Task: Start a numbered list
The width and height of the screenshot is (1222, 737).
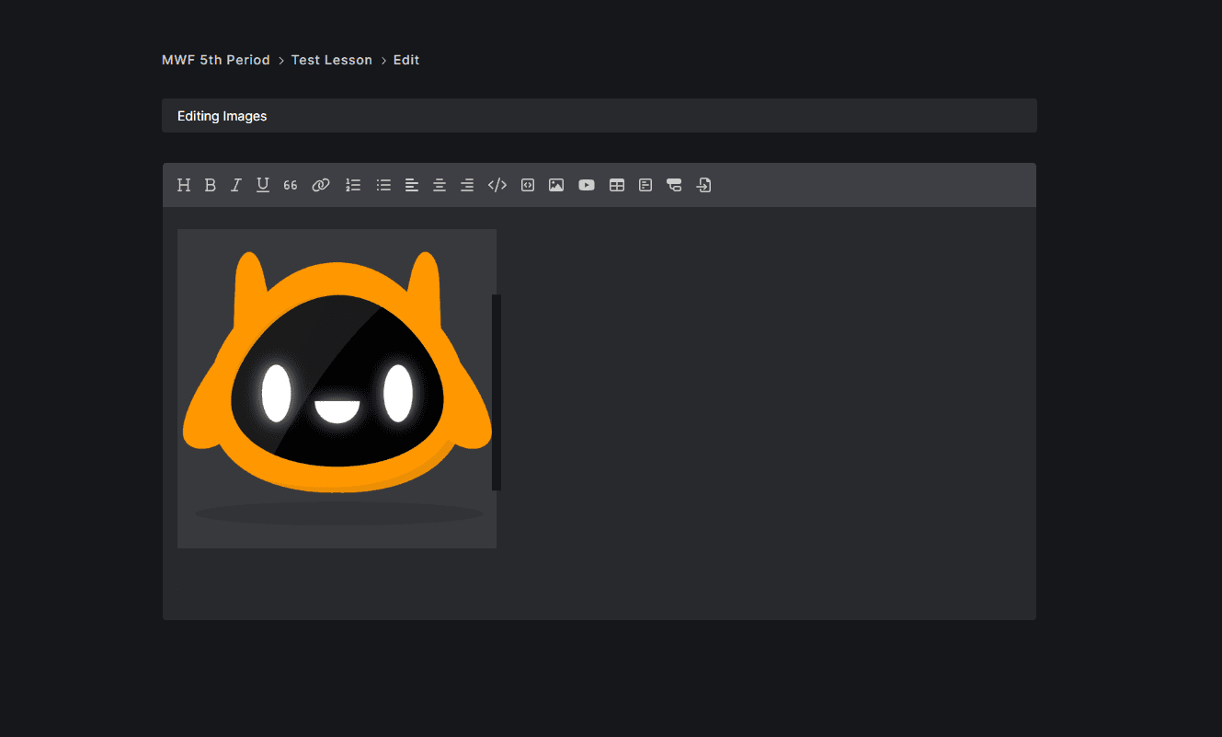Action: pos(353,185)
